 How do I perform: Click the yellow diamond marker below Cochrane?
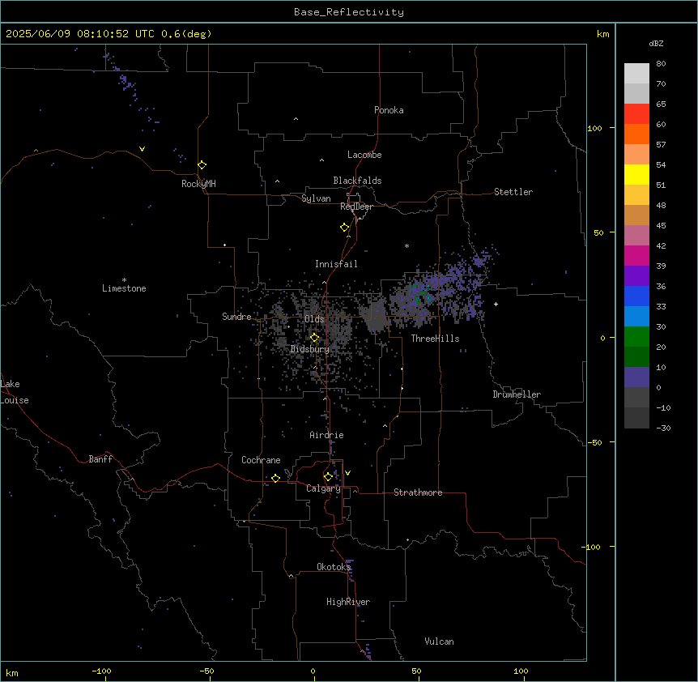pos(275,479)
